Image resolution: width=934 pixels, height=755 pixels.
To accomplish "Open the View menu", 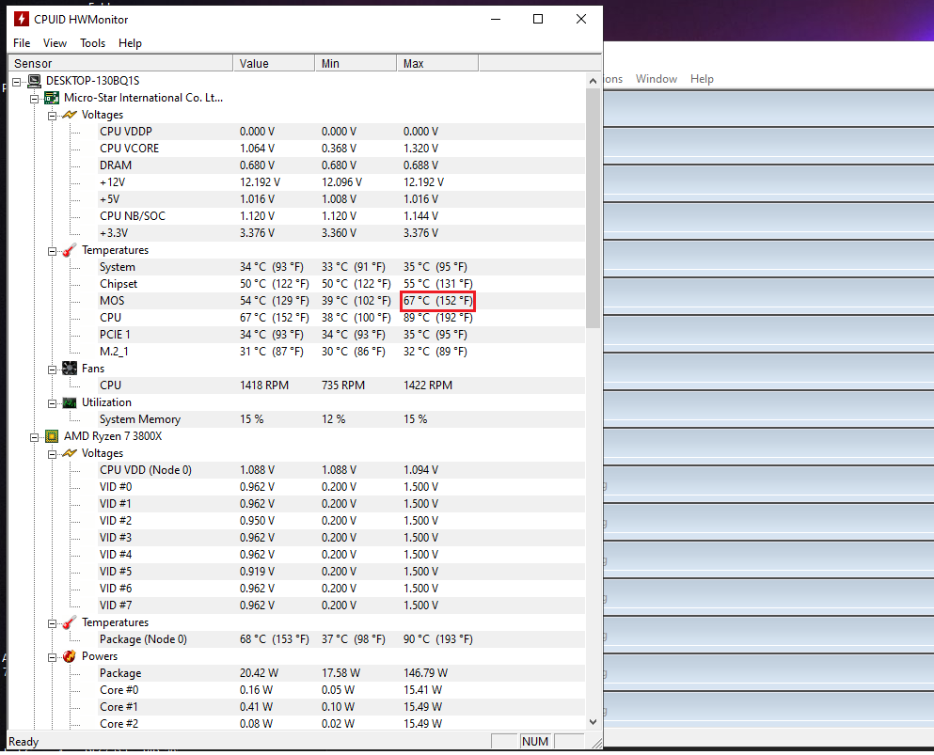I will pos(55,43).
